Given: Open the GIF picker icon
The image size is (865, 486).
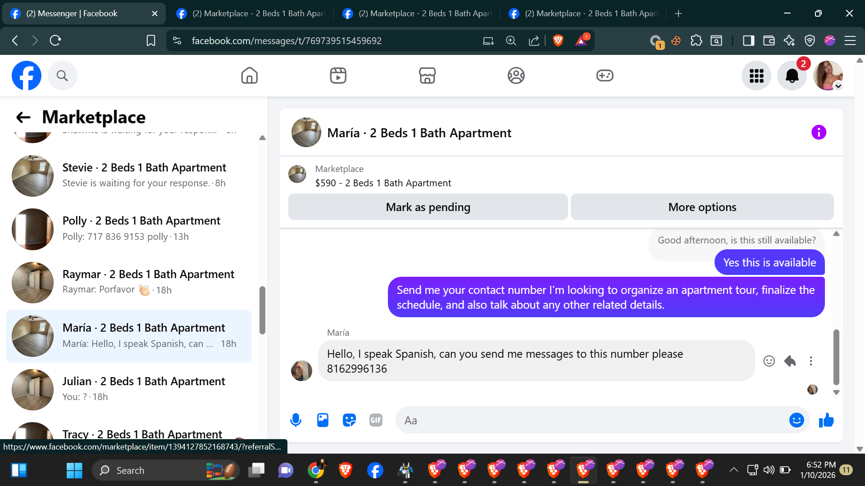Looking at the screenshot, I should pos(376,420).
